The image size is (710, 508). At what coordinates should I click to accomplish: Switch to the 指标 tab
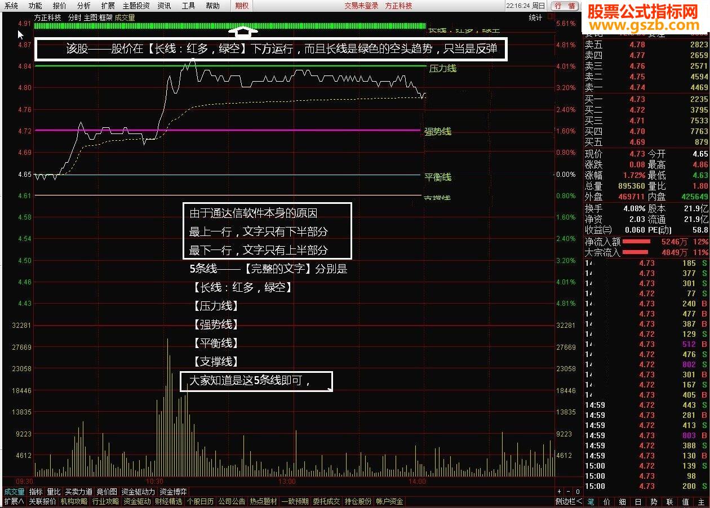pos(36,492)
